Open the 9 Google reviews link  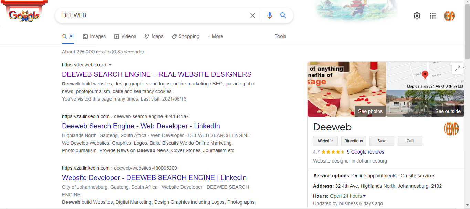point(365,152)
